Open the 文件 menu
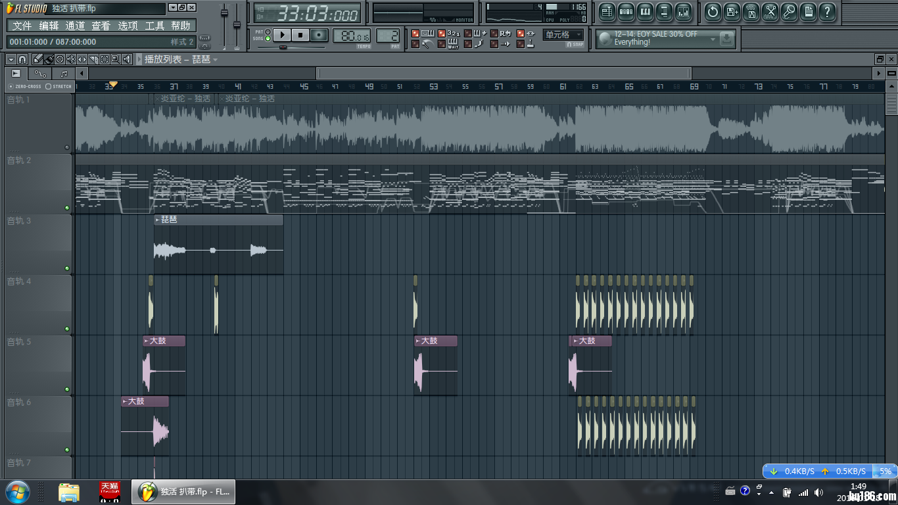 point(22,26)
